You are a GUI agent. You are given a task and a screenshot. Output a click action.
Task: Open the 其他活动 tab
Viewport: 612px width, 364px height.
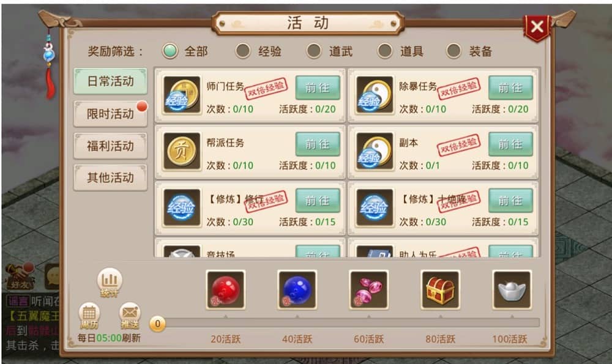(x=110, y=177)
